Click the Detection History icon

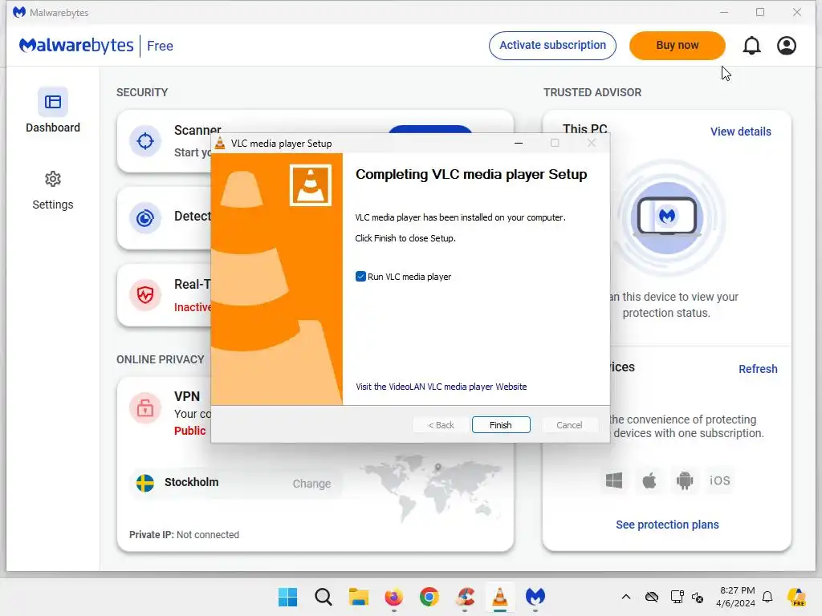145,218
